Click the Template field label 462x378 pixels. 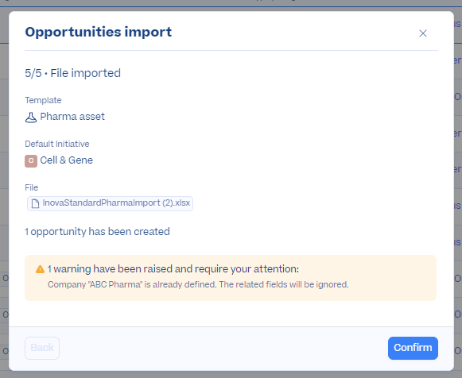click(x=43, y=100)
